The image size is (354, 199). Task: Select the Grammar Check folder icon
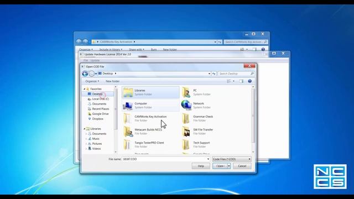186,118
